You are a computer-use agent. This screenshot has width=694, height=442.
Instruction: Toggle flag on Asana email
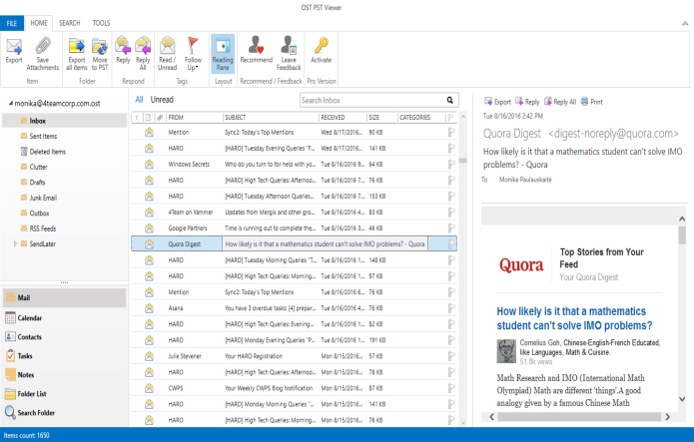451,308
